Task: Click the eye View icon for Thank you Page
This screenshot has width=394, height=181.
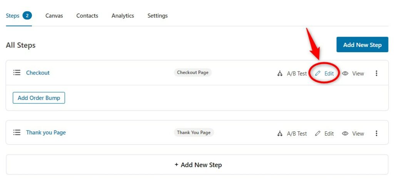Action: click(x=345, y=134)
